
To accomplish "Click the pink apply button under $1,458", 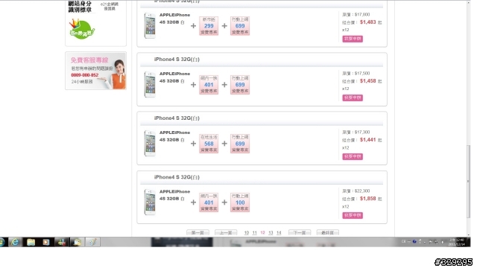I will 353,98.
